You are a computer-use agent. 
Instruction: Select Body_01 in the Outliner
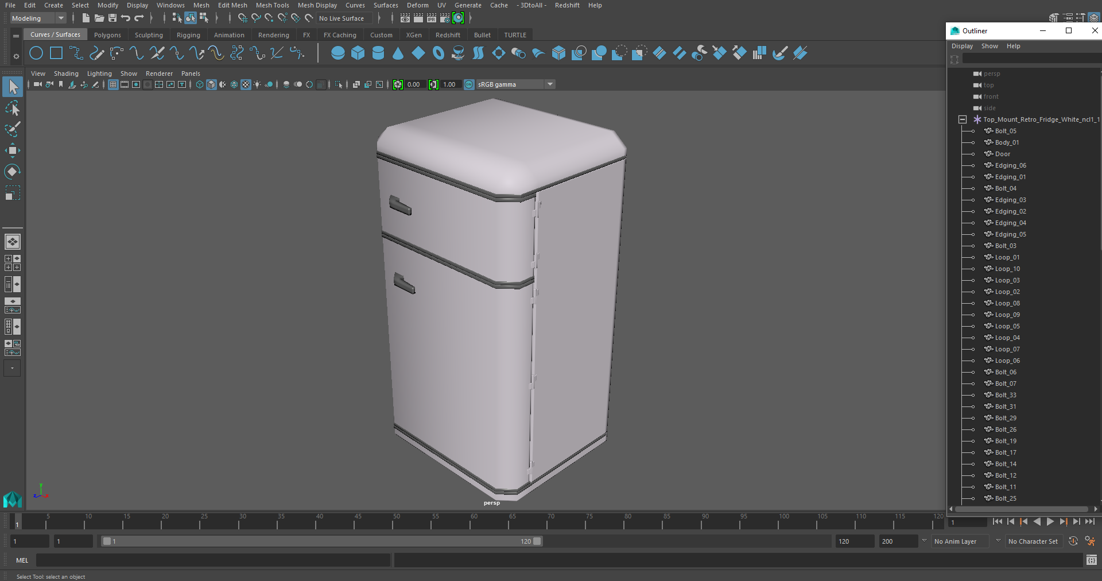[1007, 142]
